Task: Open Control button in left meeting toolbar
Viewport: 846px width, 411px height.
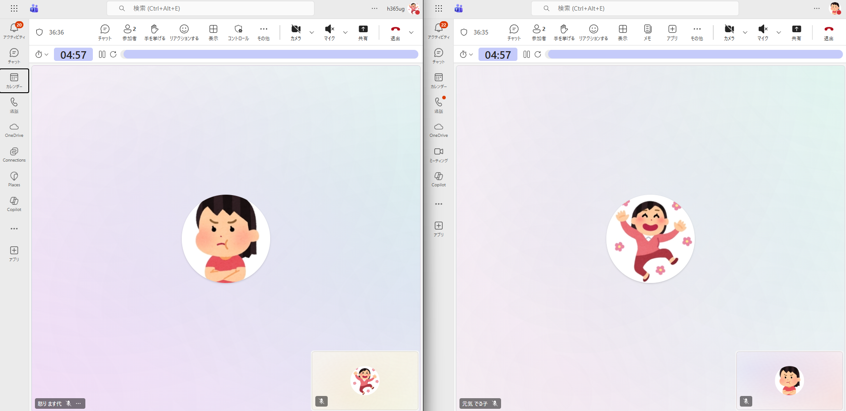Action: 238,32
